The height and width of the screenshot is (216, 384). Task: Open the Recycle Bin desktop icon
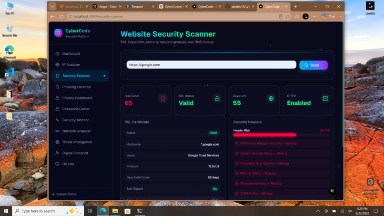coord(10,31)
